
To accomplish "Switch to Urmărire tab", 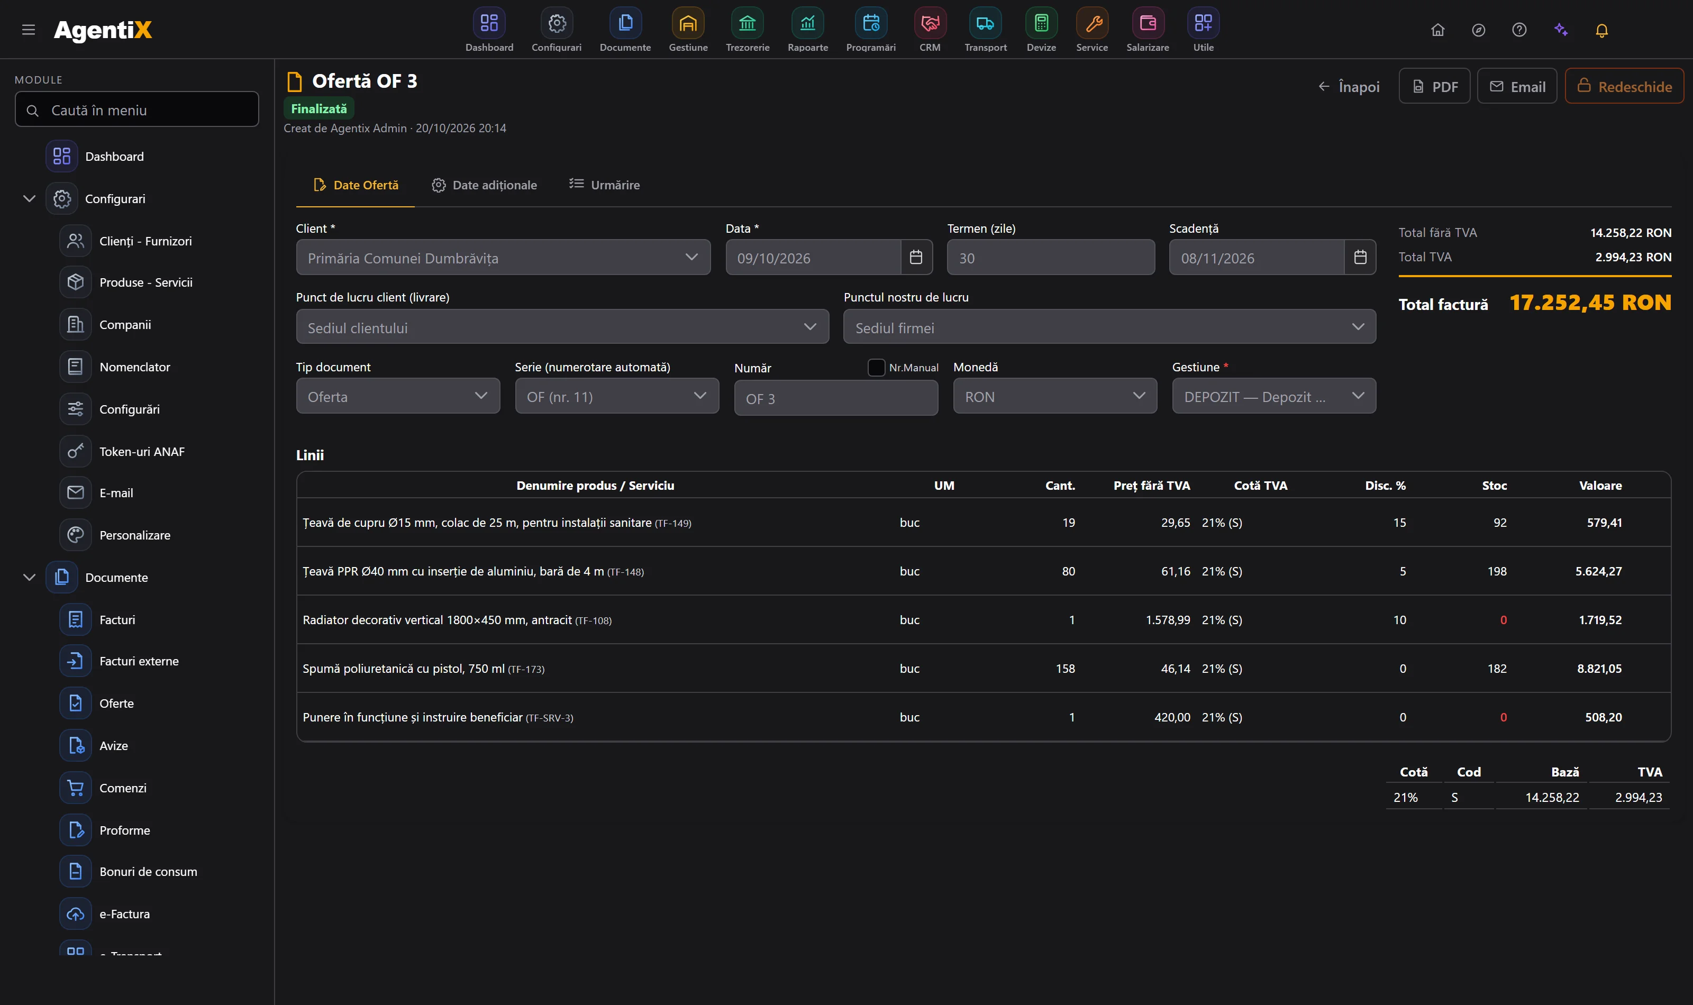I will pyautogui.click(x=604, y=185).
